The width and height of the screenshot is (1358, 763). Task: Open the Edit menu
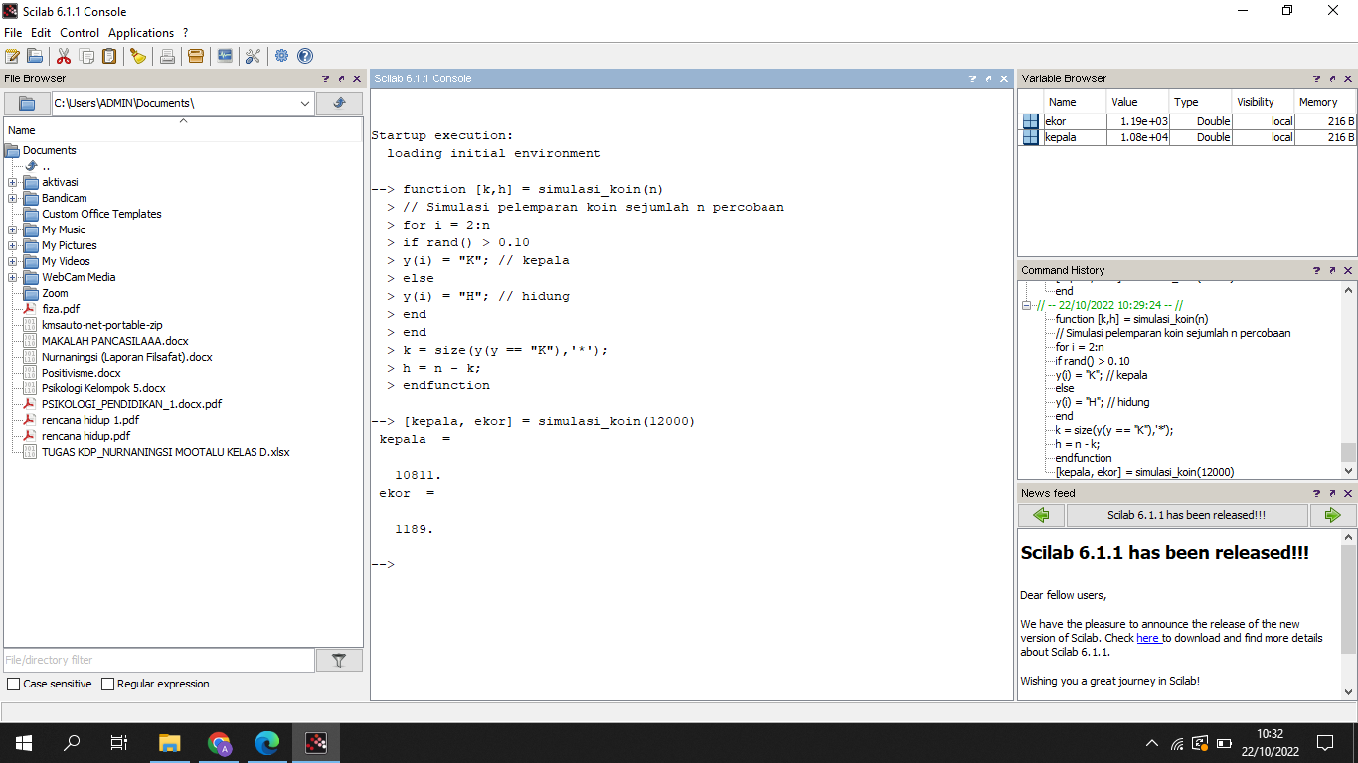(41, 33)
